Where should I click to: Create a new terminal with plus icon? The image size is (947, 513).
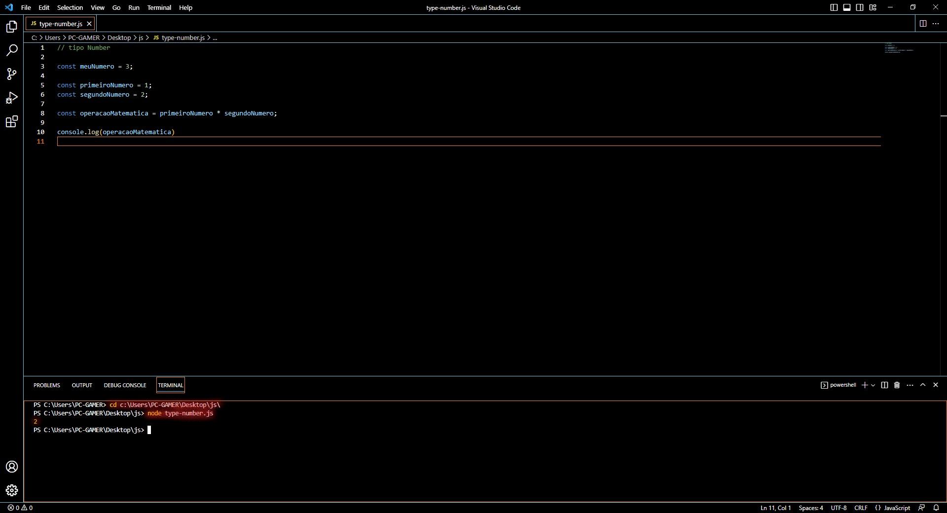864,385
